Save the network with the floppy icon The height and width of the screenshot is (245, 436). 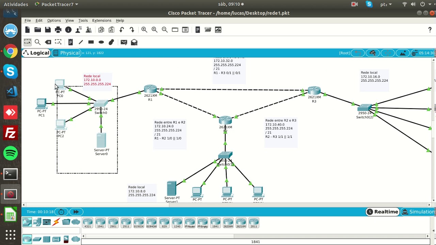pyautogui.click(x=48, y=30)
